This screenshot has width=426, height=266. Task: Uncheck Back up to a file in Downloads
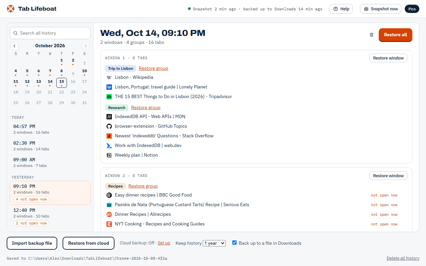click(234, 243)
